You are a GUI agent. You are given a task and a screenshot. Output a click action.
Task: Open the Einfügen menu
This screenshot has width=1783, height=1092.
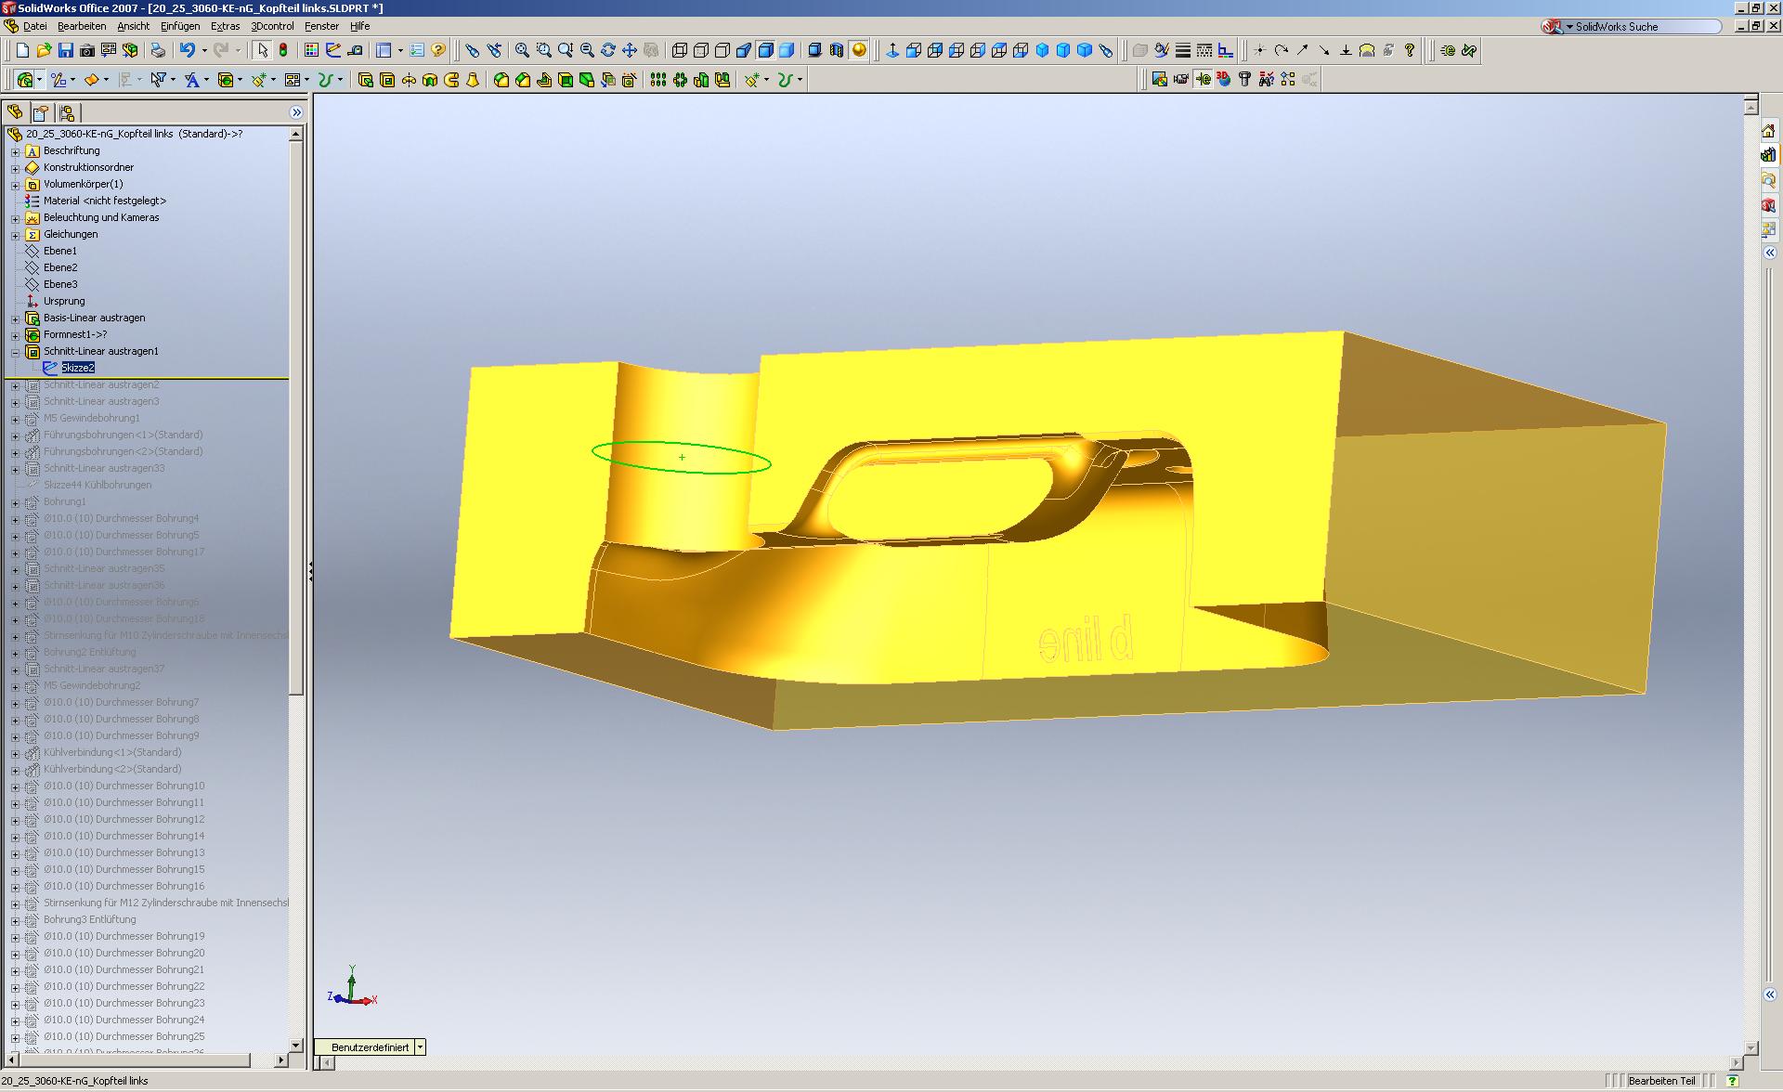point(179,26)
